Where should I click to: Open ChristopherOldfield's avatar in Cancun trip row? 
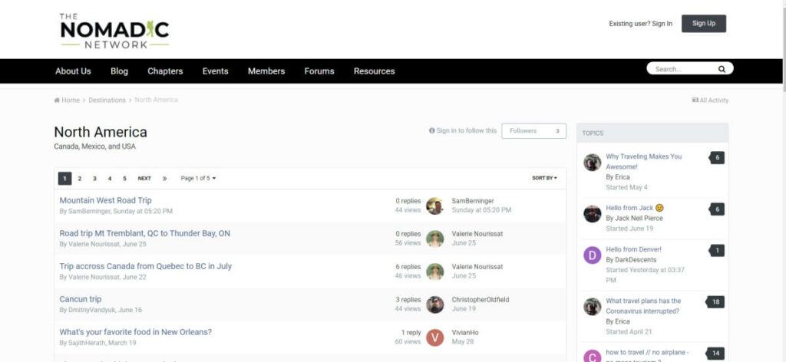point(434,304)
